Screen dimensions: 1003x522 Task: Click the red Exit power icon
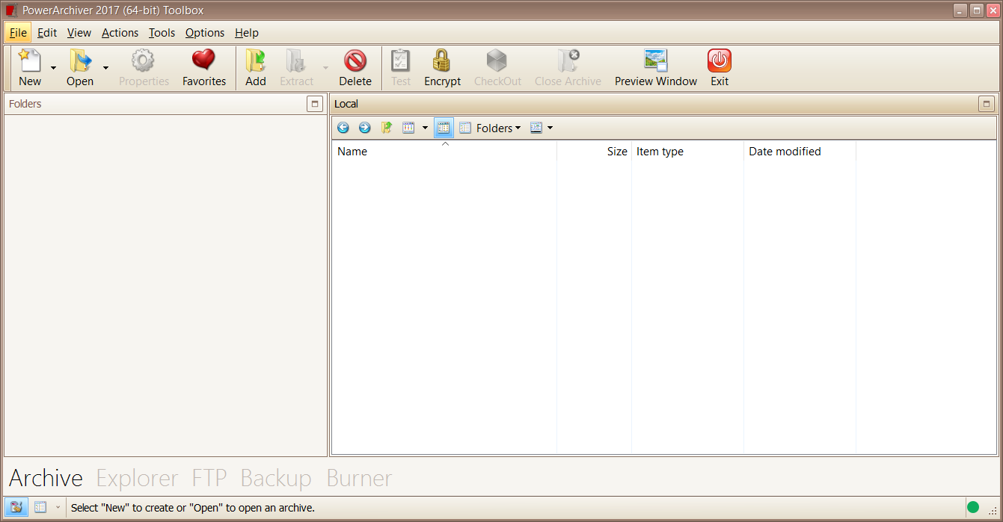(720, 60)
